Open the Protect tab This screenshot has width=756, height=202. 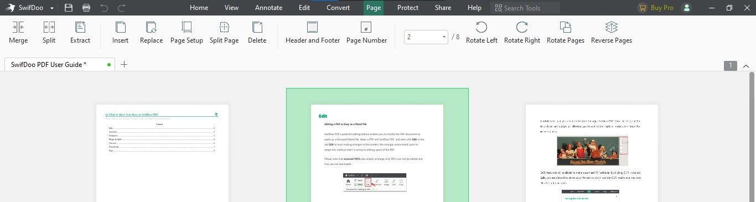(408, 8)
